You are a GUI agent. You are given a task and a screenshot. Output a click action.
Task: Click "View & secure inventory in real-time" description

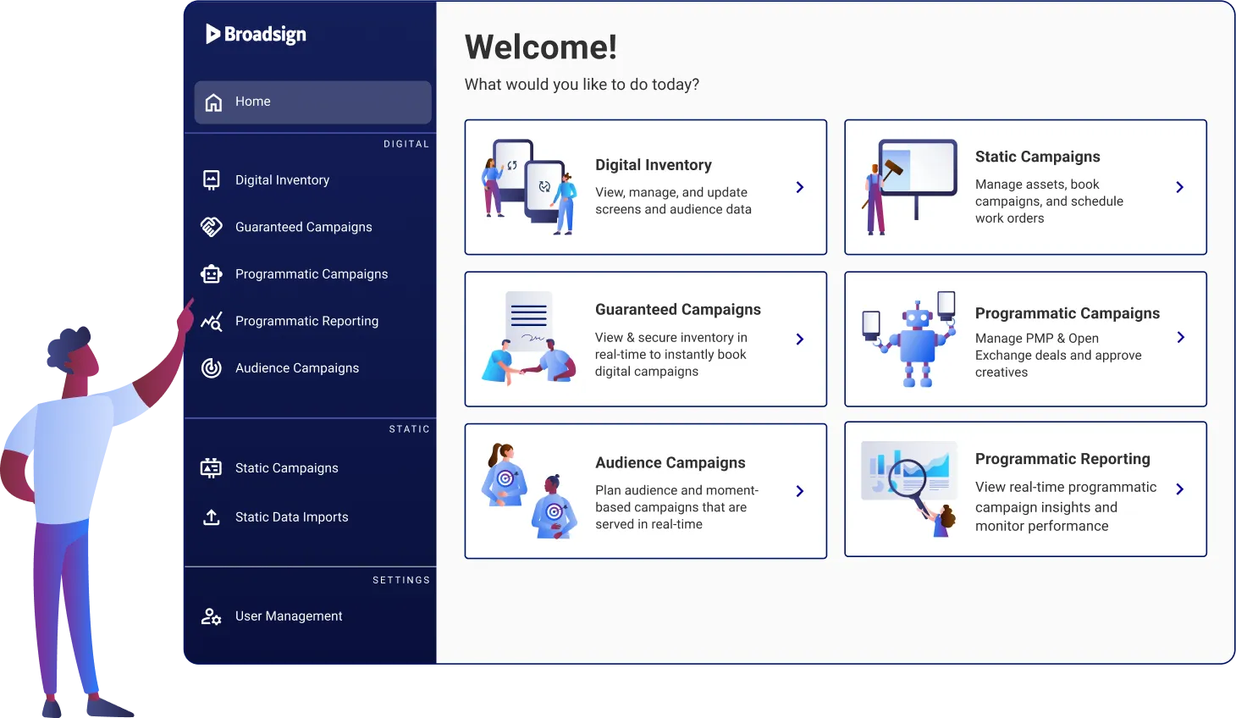click(671, 355)
